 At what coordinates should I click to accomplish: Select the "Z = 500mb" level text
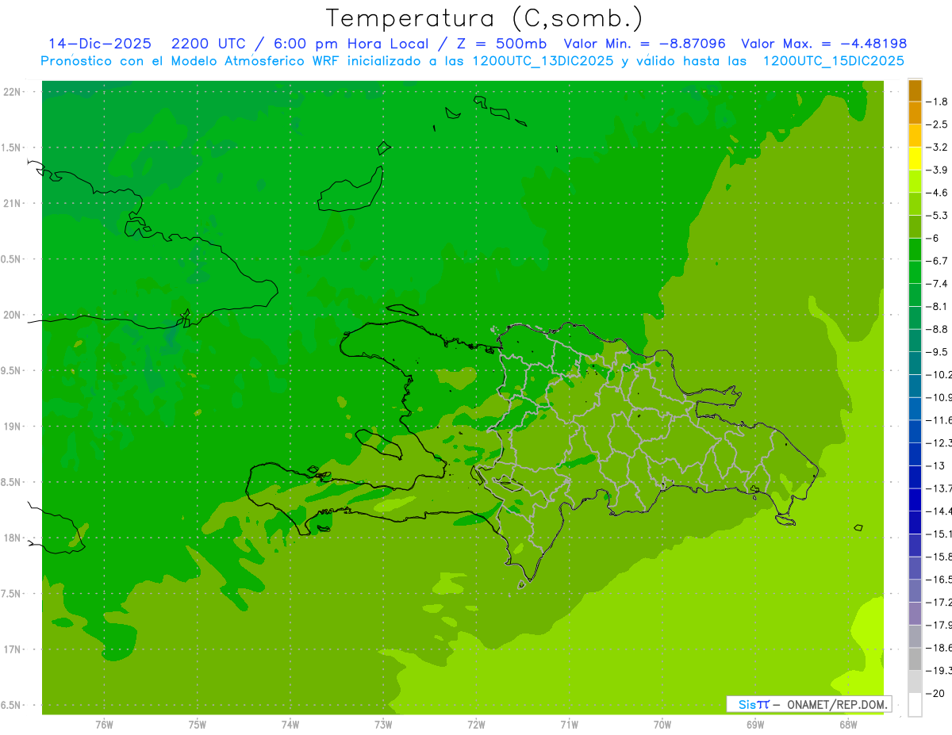(501, 44)
